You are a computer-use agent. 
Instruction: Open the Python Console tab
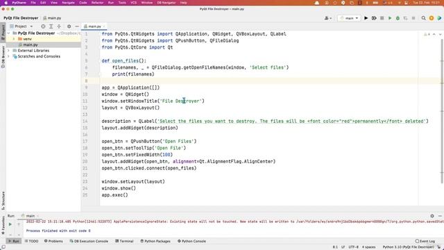click(x=191, y=241)
